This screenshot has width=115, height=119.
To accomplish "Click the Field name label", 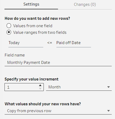I will point(15,55).
